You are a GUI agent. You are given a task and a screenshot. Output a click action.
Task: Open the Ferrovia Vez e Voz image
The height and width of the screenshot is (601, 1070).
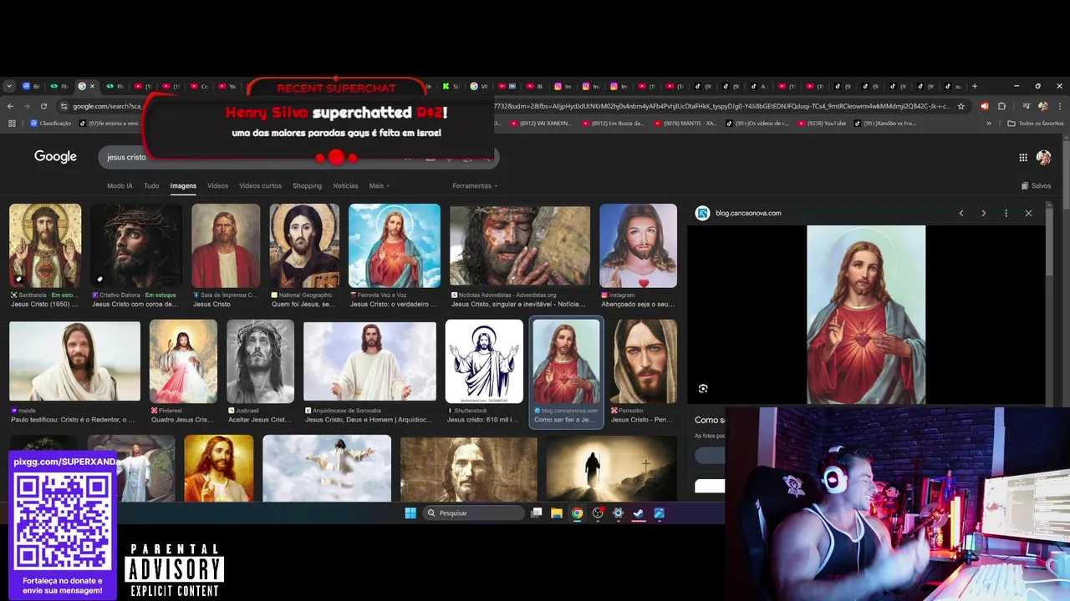[395, 245]
